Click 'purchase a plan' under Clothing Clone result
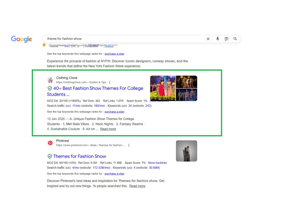This screenshot has width=299, height=224. (x=115, y=112)
